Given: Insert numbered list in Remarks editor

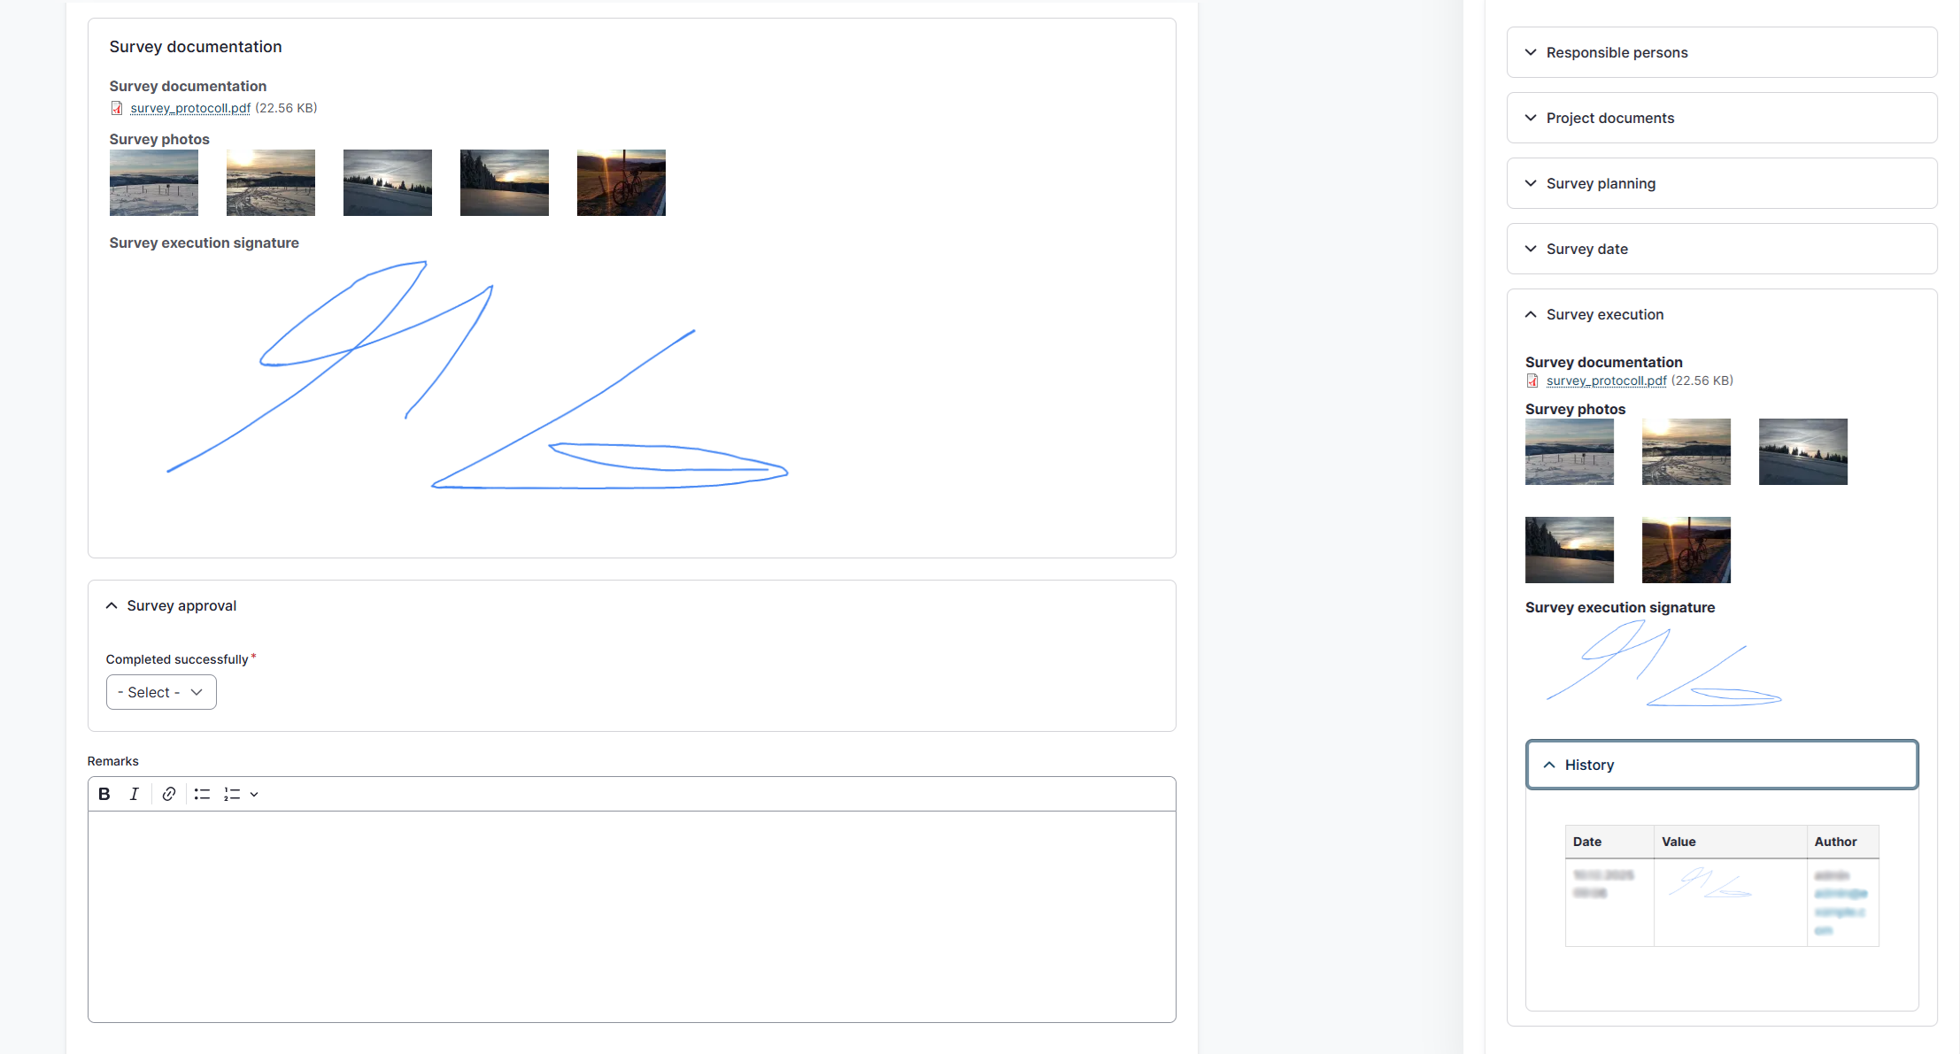Looking at the screenshot, I should tap(232, 794).
